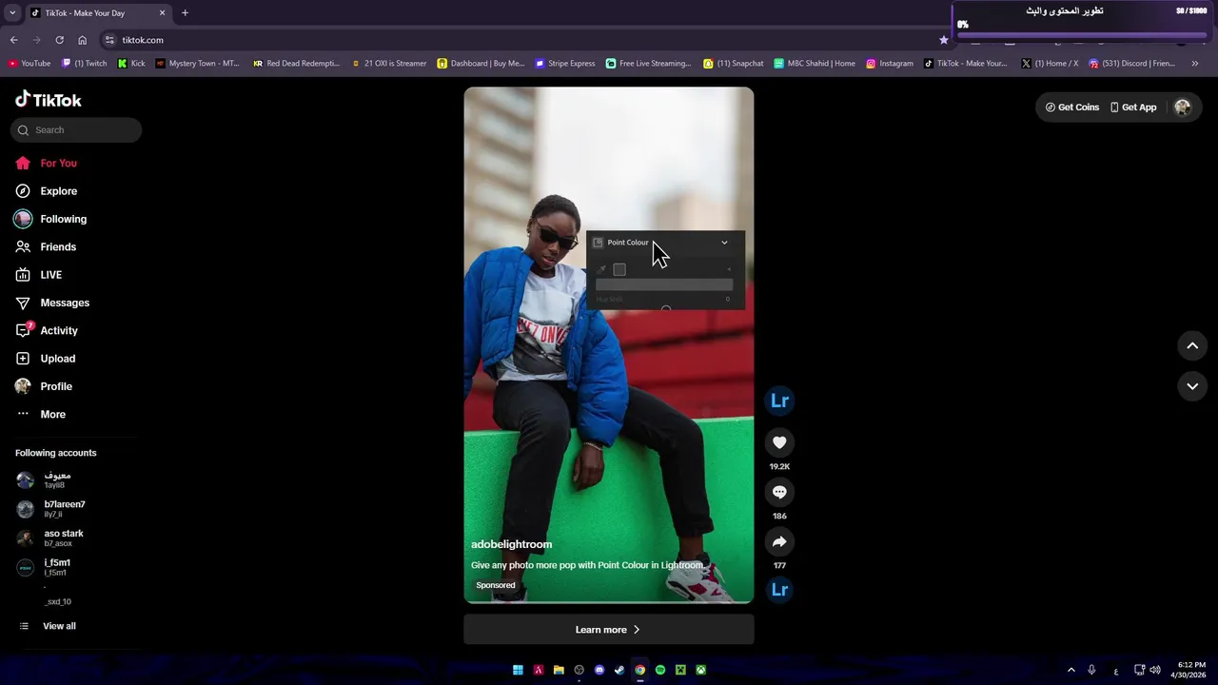Open the Friends page
Image resolution: width=1218 pixels, height=685 pixels.
(57, 246)
